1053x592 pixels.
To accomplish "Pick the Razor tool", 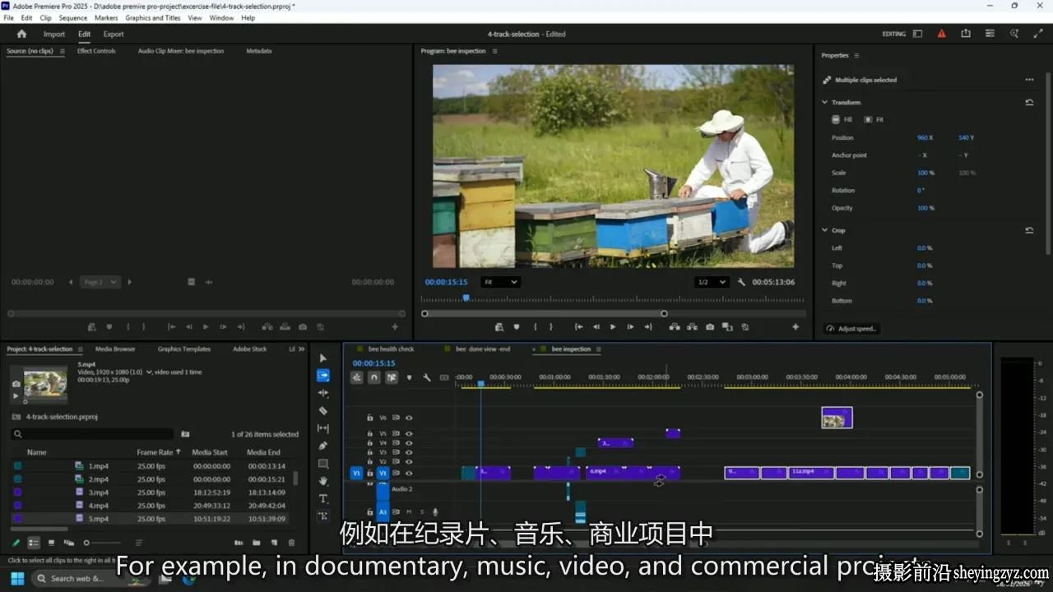I will click(x=322, y=410).
